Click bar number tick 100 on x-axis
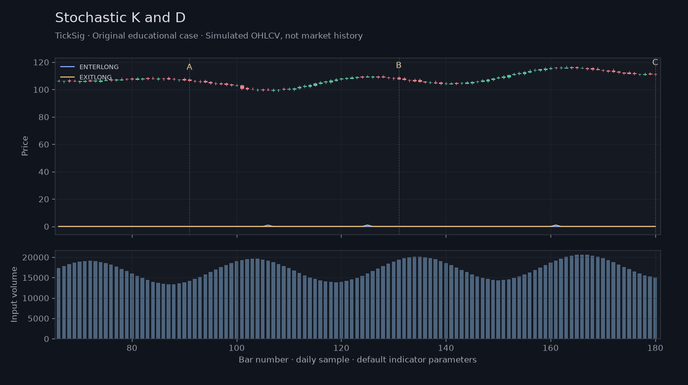 237,347
